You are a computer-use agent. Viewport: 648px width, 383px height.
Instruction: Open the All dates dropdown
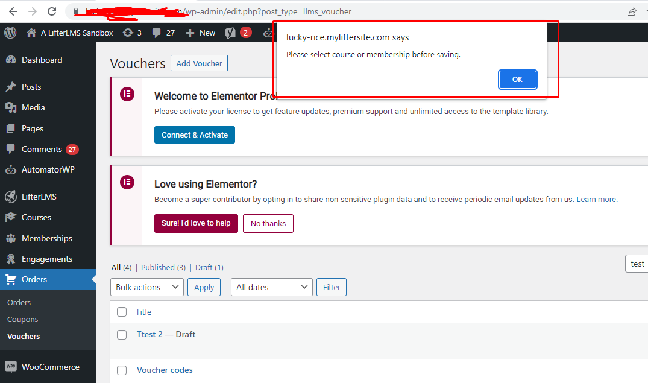[271, 287]
